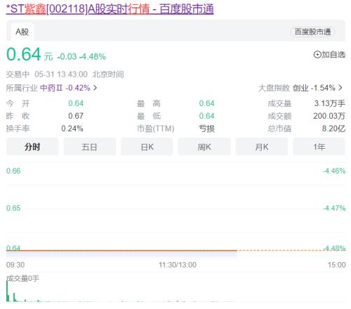Viewport: 351px width, 309px height.
Task: Click the tallest green volume bar
Action: (x=7, y=291)
